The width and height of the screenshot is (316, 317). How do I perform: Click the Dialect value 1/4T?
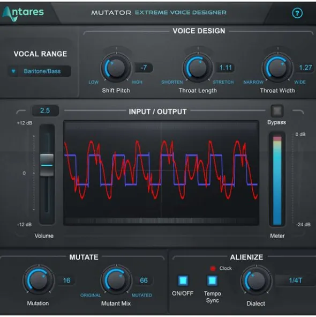click(x=296, y=281)
